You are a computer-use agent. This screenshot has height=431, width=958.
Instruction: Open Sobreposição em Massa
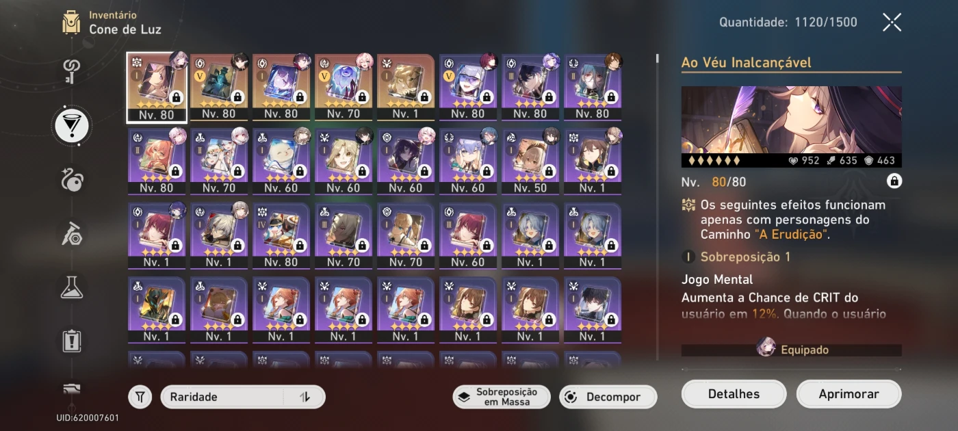pos(502,397)
